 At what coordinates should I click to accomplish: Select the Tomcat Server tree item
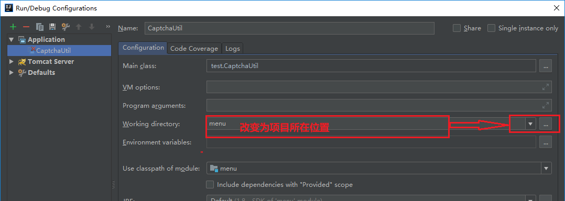[51, 61]
